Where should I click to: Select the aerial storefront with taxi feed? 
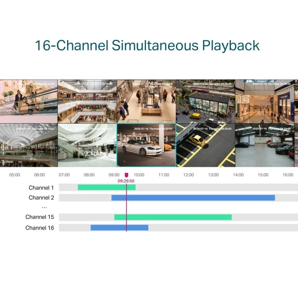pyautogui.click(x=205, y=101)
